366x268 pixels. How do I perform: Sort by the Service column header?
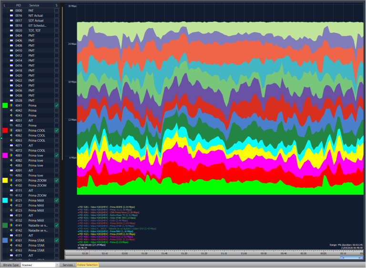34,5
